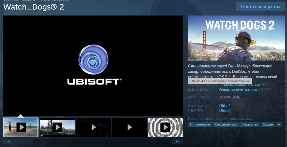Click the Watch Dogs 2 header capsule image

click(237, 38)
